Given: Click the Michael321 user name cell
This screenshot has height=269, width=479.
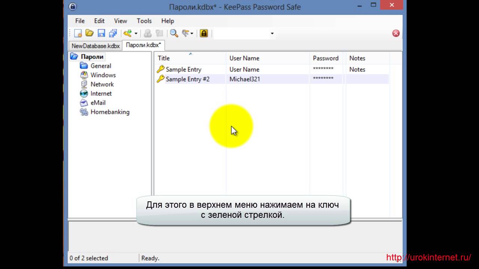Looking at the screenshot, I should [245, 79].
